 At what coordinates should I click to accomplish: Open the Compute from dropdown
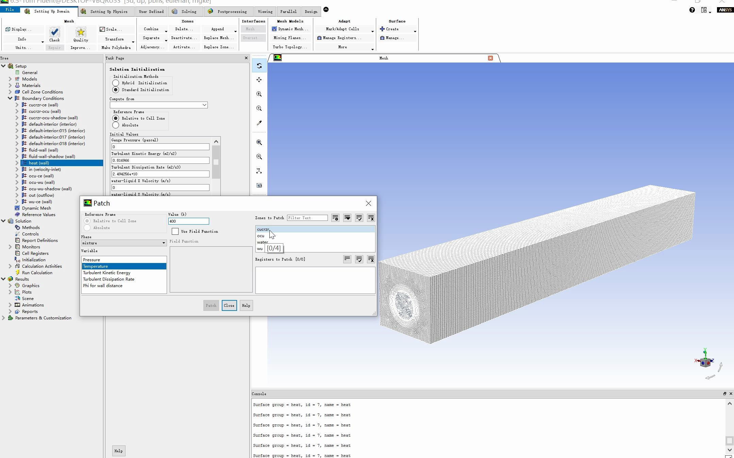click(204, 105)
